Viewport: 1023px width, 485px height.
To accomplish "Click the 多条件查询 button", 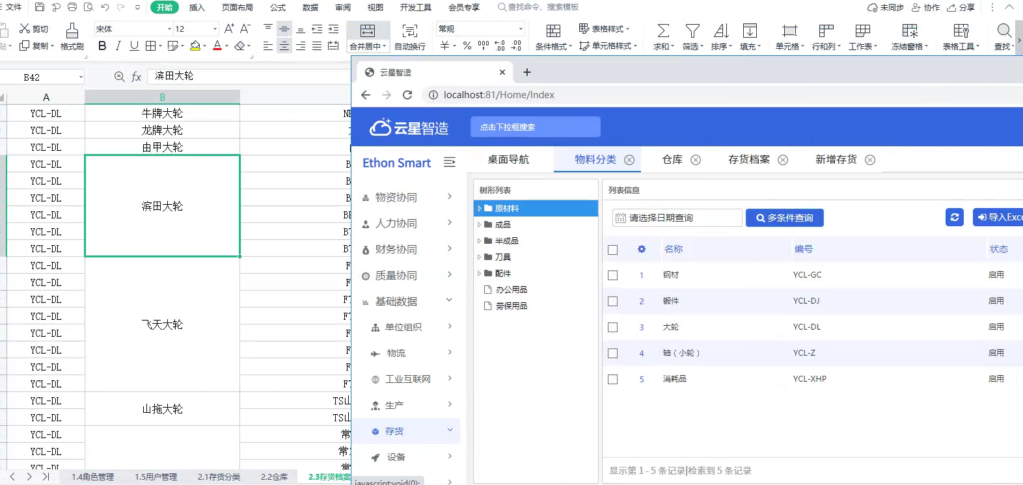I will (x=784, y=218).
